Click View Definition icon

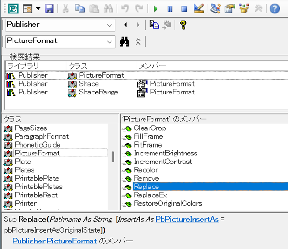(x=167, y=25)
